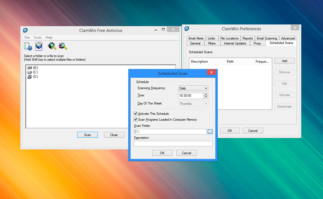Open the ClamWin preferences toolbar icon
This screenshot has width=323, height=199.
pos(28,46)
